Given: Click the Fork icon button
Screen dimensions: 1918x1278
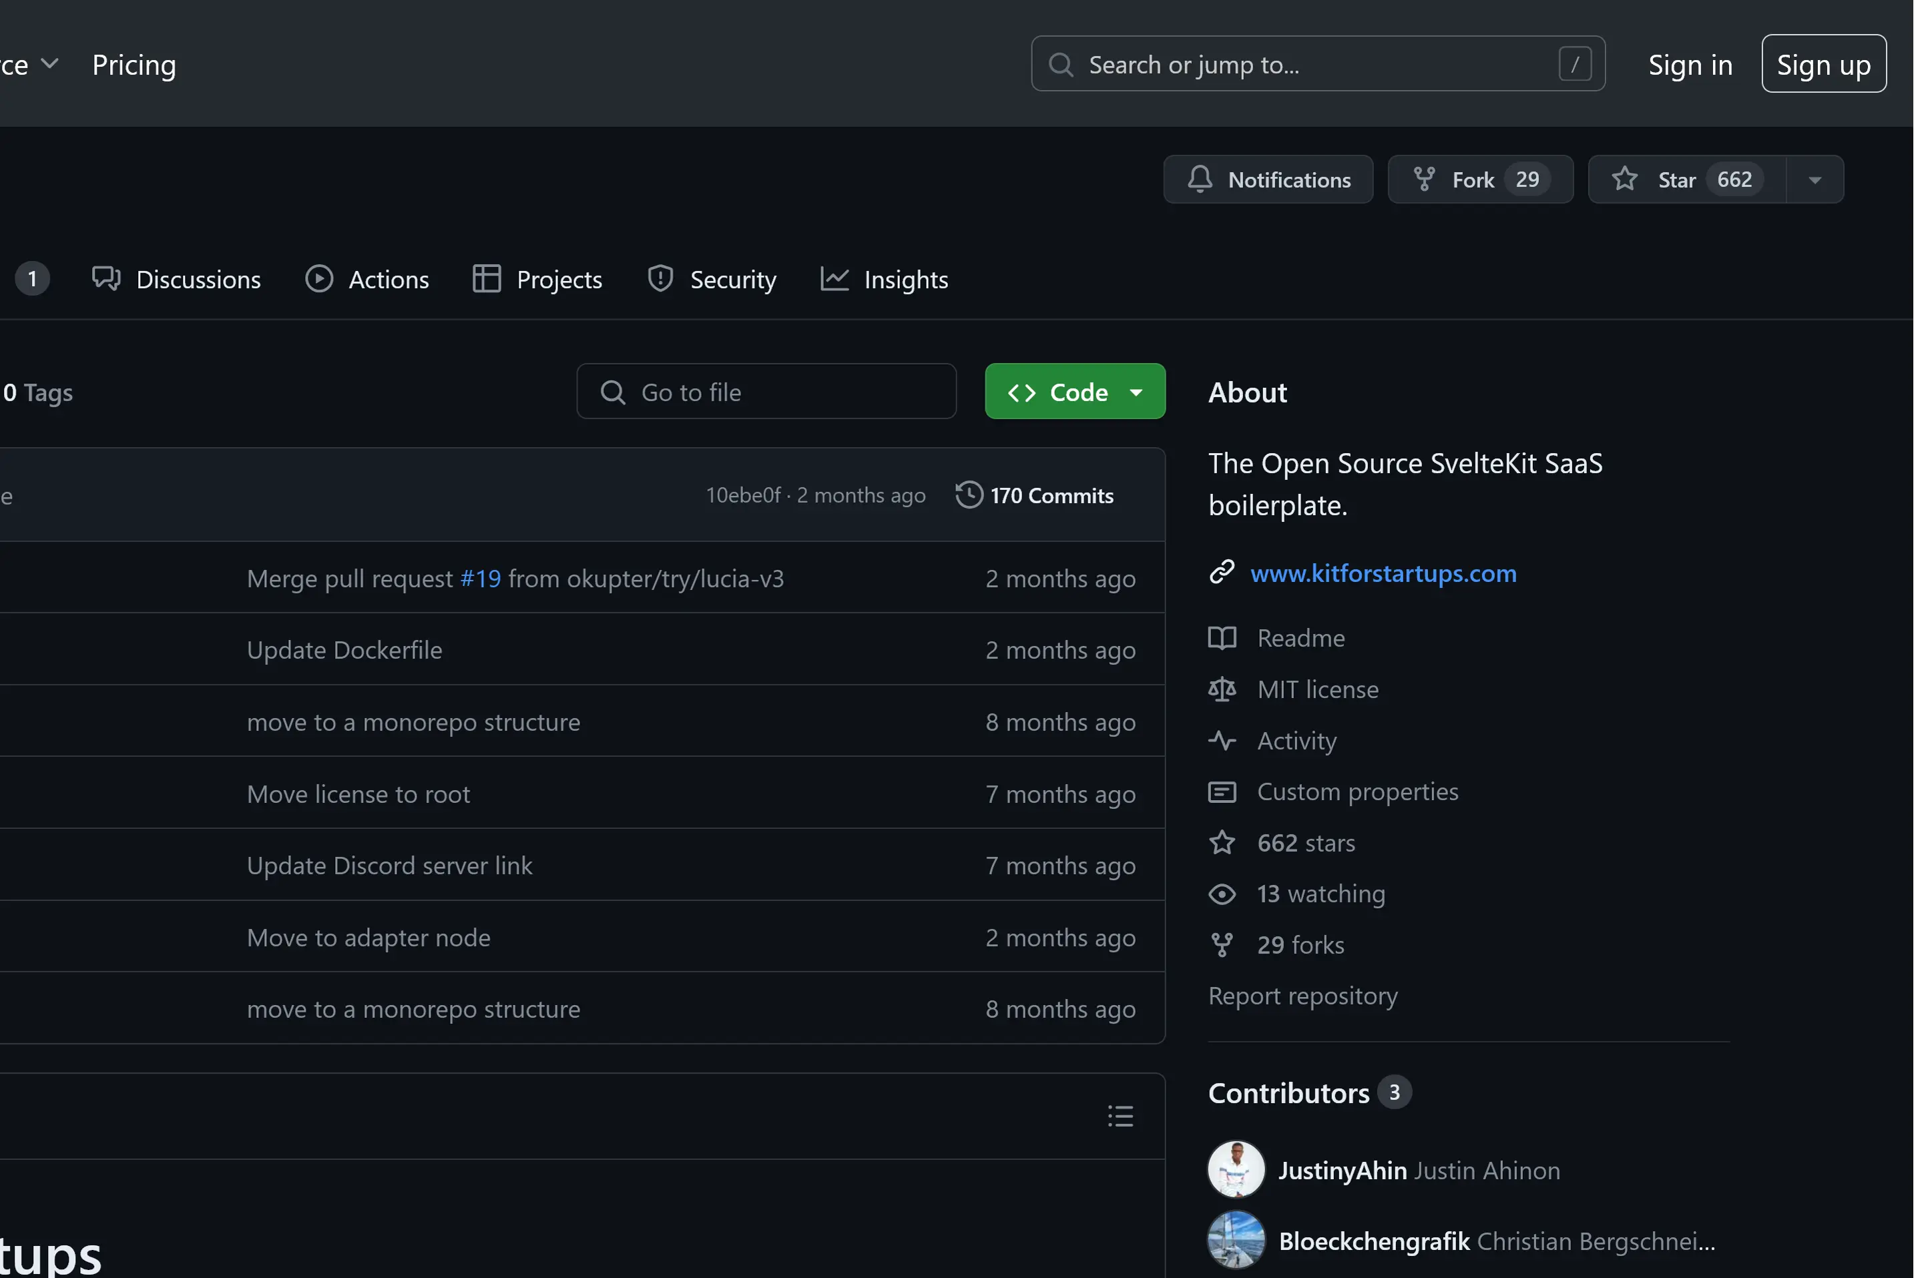Looking at the screenshot, I should pos(1424,180).
